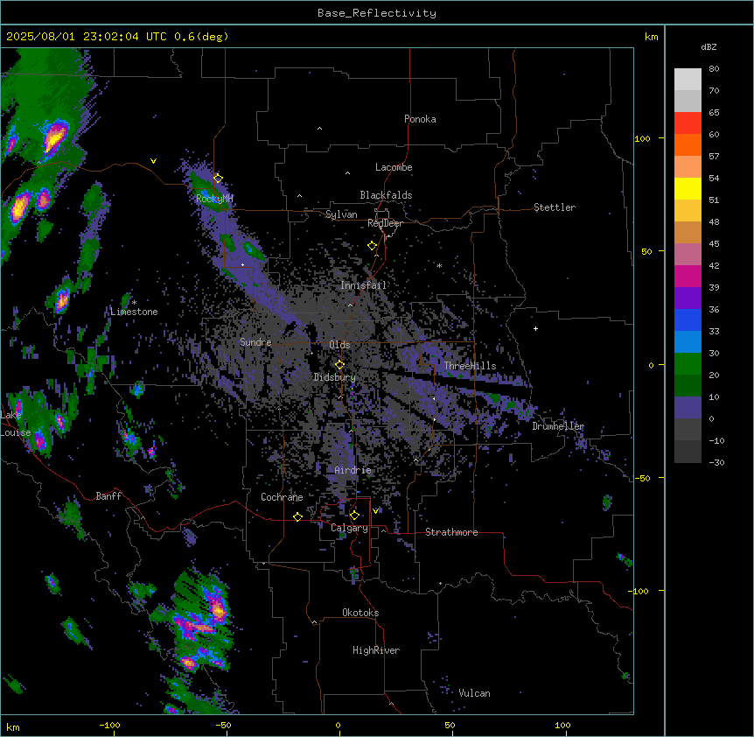Click the Innisfail label
754x737 pixels.
click(x=363, y=285)
